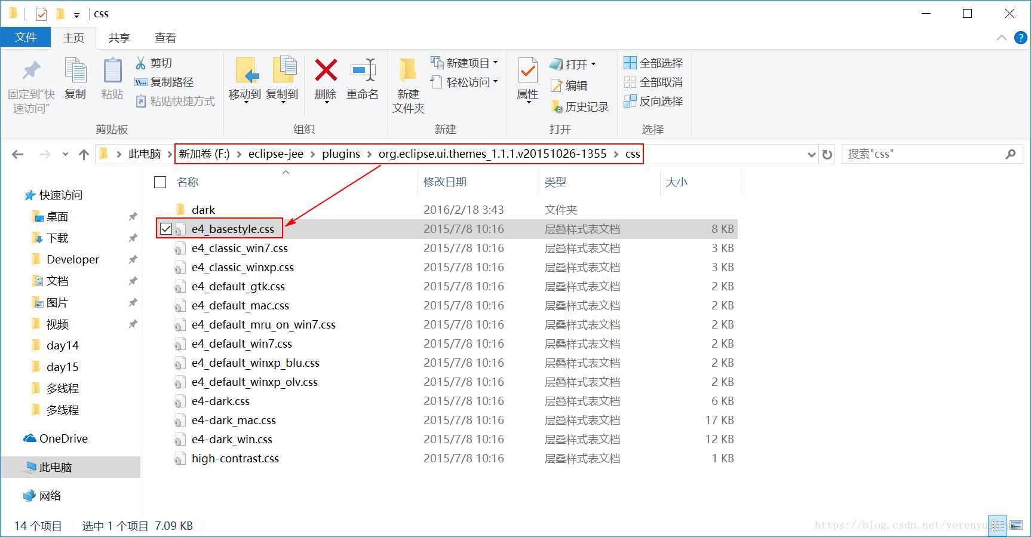1031x537 pixels.
Task: Select file e4-dark_win.css
Action: [x=232, y=439]
